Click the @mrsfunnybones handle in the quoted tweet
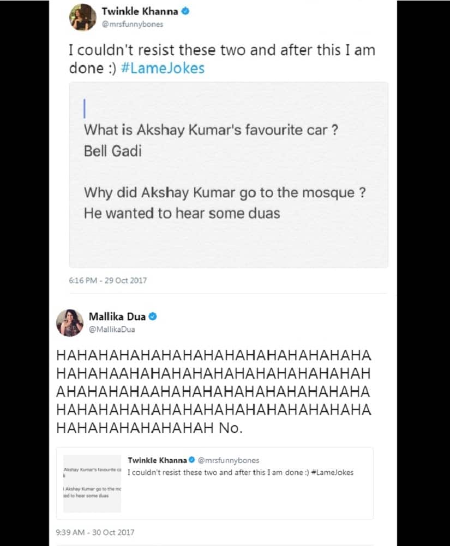Viewport: 450px width, 546px height. point(228,460)
